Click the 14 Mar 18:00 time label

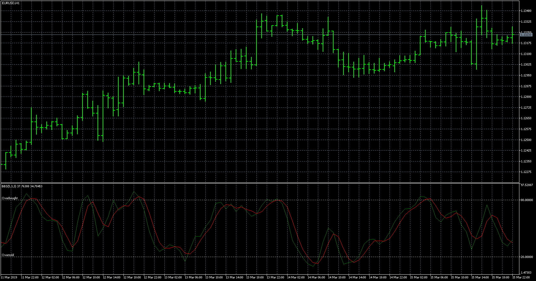click(378, 277)
